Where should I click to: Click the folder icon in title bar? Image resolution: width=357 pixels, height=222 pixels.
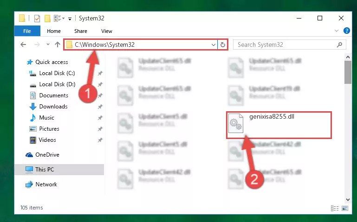point(22,18)
